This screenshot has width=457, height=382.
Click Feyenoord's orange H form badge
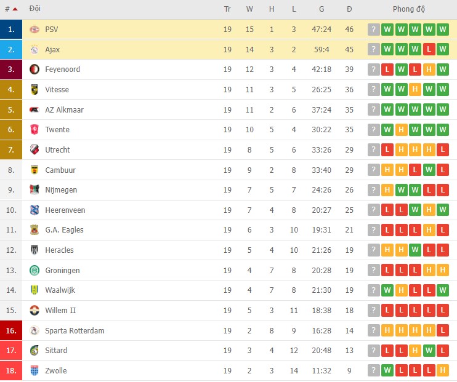tap(429, 70)
